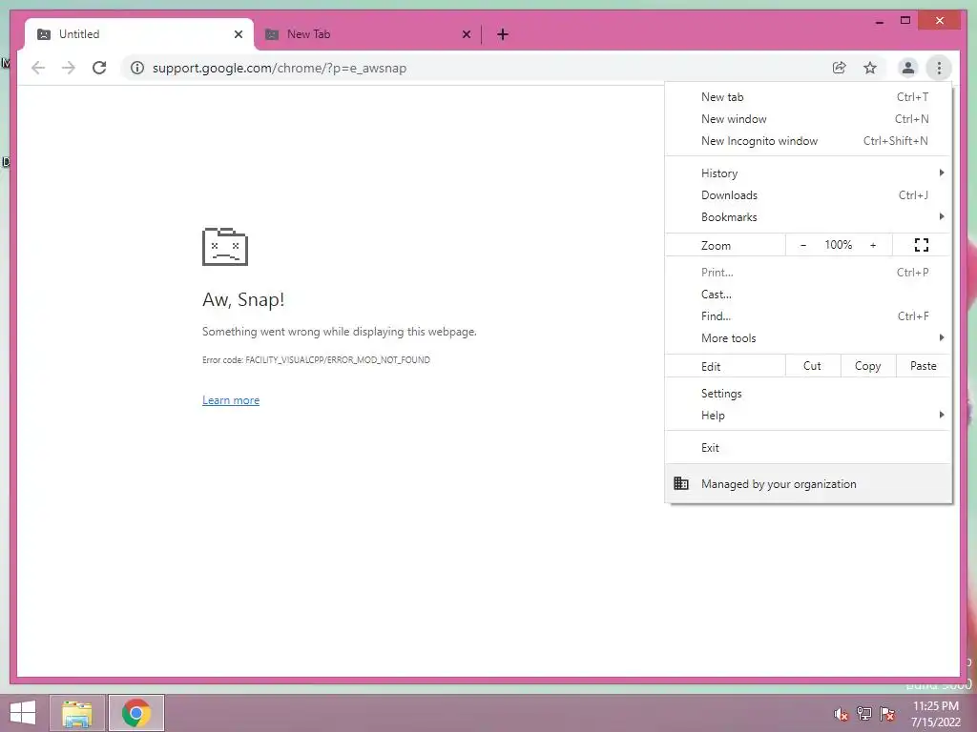Decrease zoom with the minus button
977x732 pixels.
click(x=803, y=245)
